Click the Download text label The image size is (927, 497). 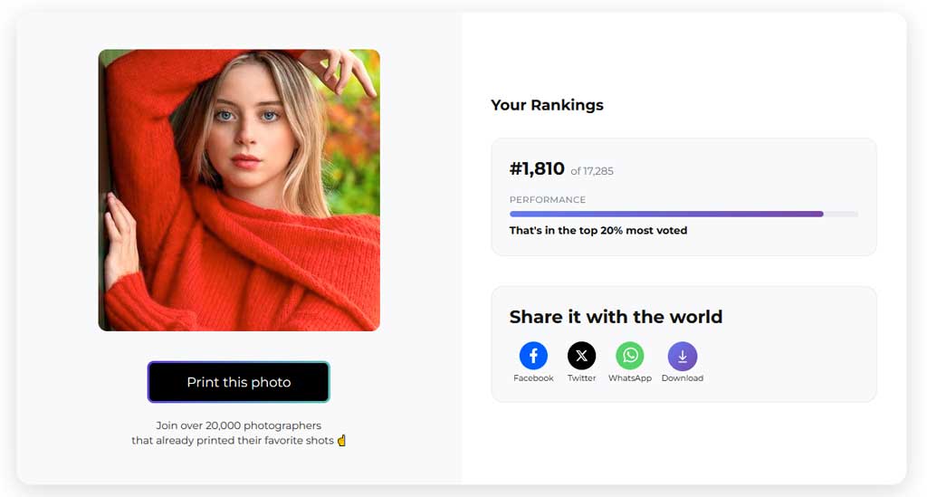[x=683, y=378]
